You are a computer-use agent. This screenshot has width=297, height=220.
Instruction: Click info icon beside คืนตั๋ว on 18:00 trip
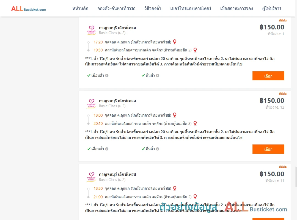click(x=158, y=149)
